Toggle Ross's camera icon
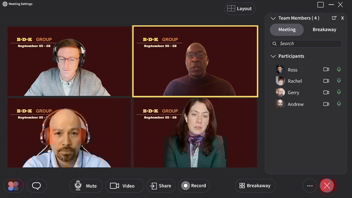352x198 pixels. [x=326, y=69]
